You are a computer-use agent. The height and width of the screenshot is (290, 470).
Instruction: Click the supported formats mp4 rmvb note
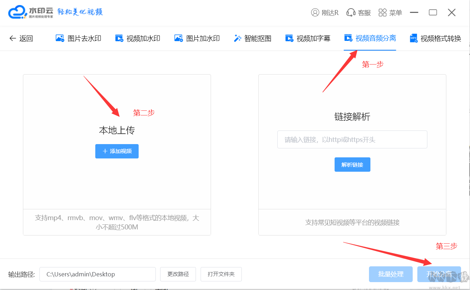point(117,222)
